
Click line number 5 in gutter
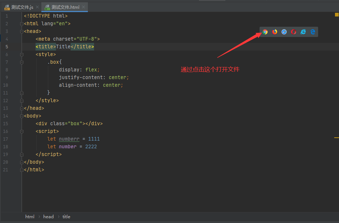7,47
